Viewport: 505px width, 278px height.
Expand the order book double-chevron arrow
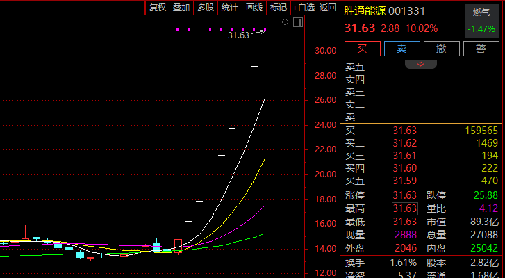pyautogui.click(x=420, y=64)
